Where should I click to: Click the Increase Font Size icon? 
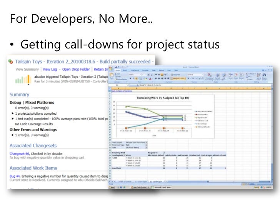148,75
